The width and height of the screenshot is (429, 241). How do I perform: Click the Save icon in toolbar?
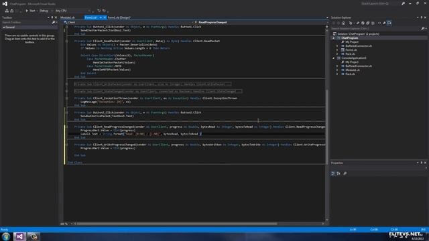point(7,11)
